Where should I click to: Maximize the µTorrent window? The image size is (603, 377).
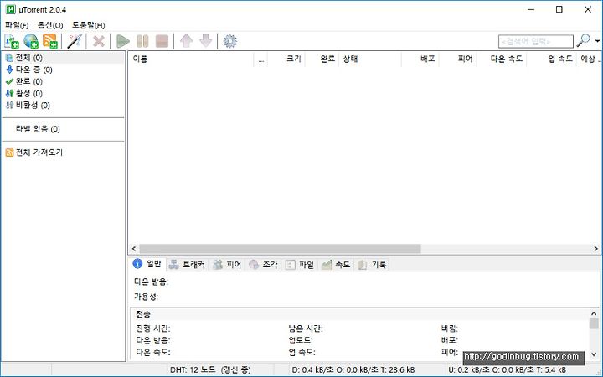tap(559, 9)
